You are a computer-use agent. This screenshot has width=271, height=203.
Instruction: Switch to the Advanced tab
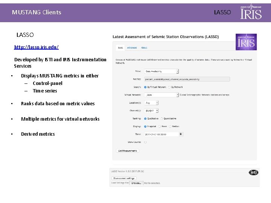[x=132, y=48]
